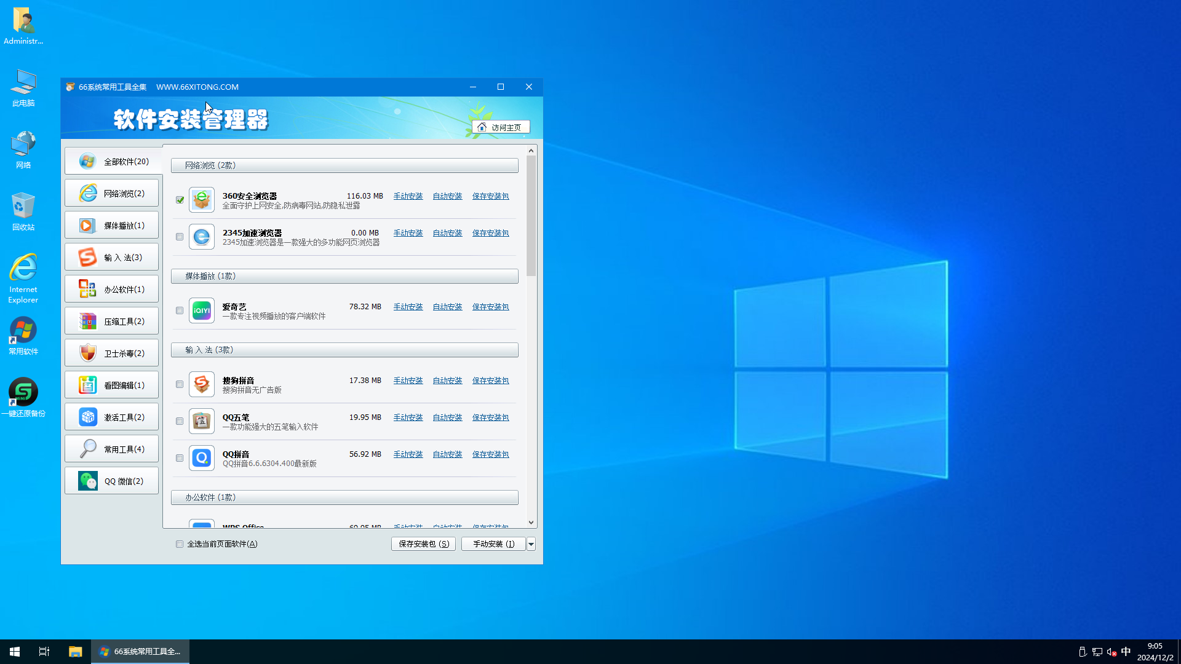Open 一键还原备份 desktop shortcut
1181x664 pixels.
(x=23, y=397)
